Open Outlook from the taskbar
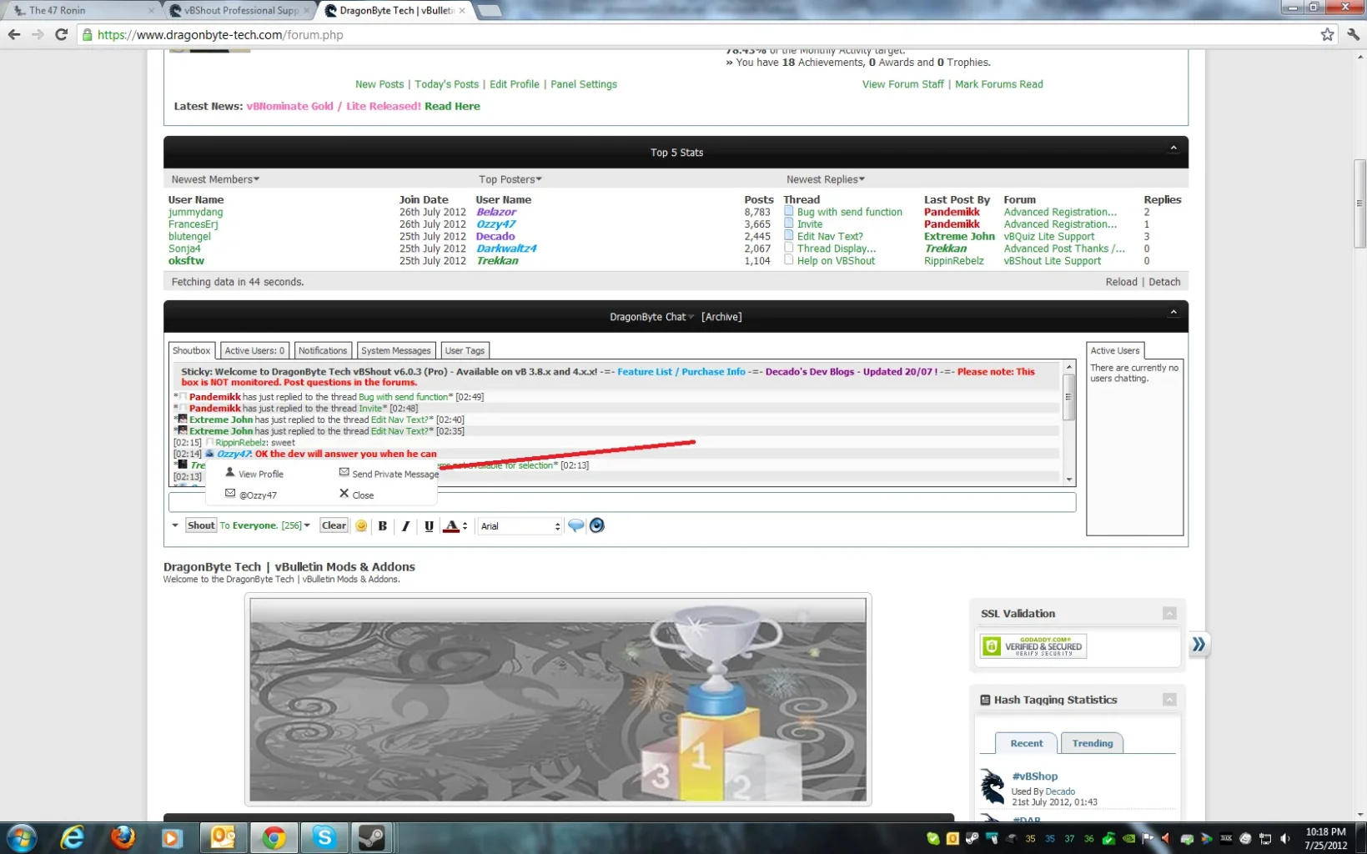 [223, 837]
